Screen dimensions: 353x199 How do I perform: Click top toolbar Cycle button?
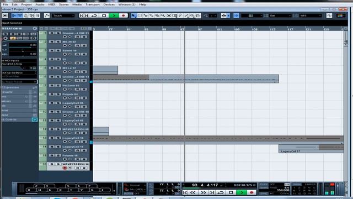click(x=94, y=15)
